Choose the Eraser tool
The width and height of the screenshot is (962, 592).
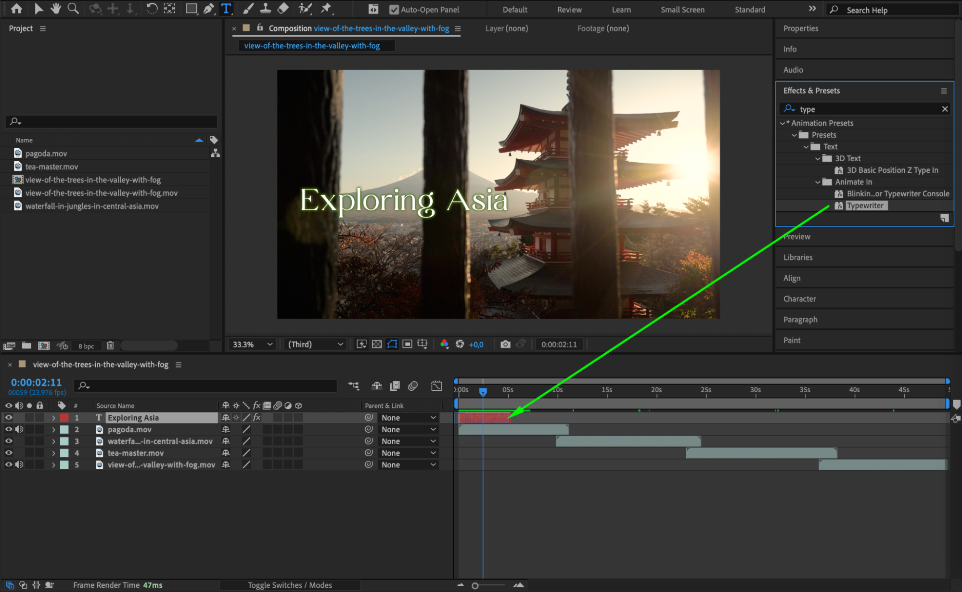pos(283,8)
